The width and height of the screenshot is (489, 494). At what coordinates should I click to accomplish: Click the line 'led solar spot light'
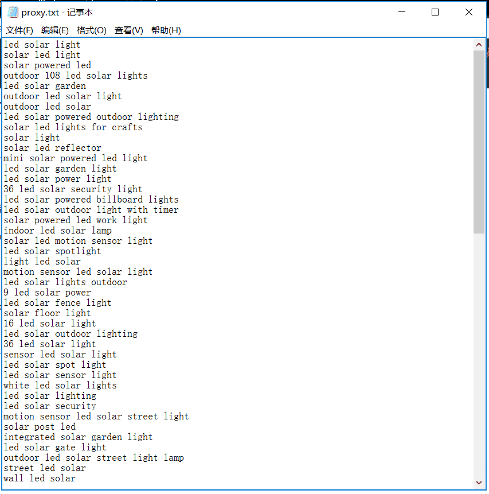click(55, 365)
